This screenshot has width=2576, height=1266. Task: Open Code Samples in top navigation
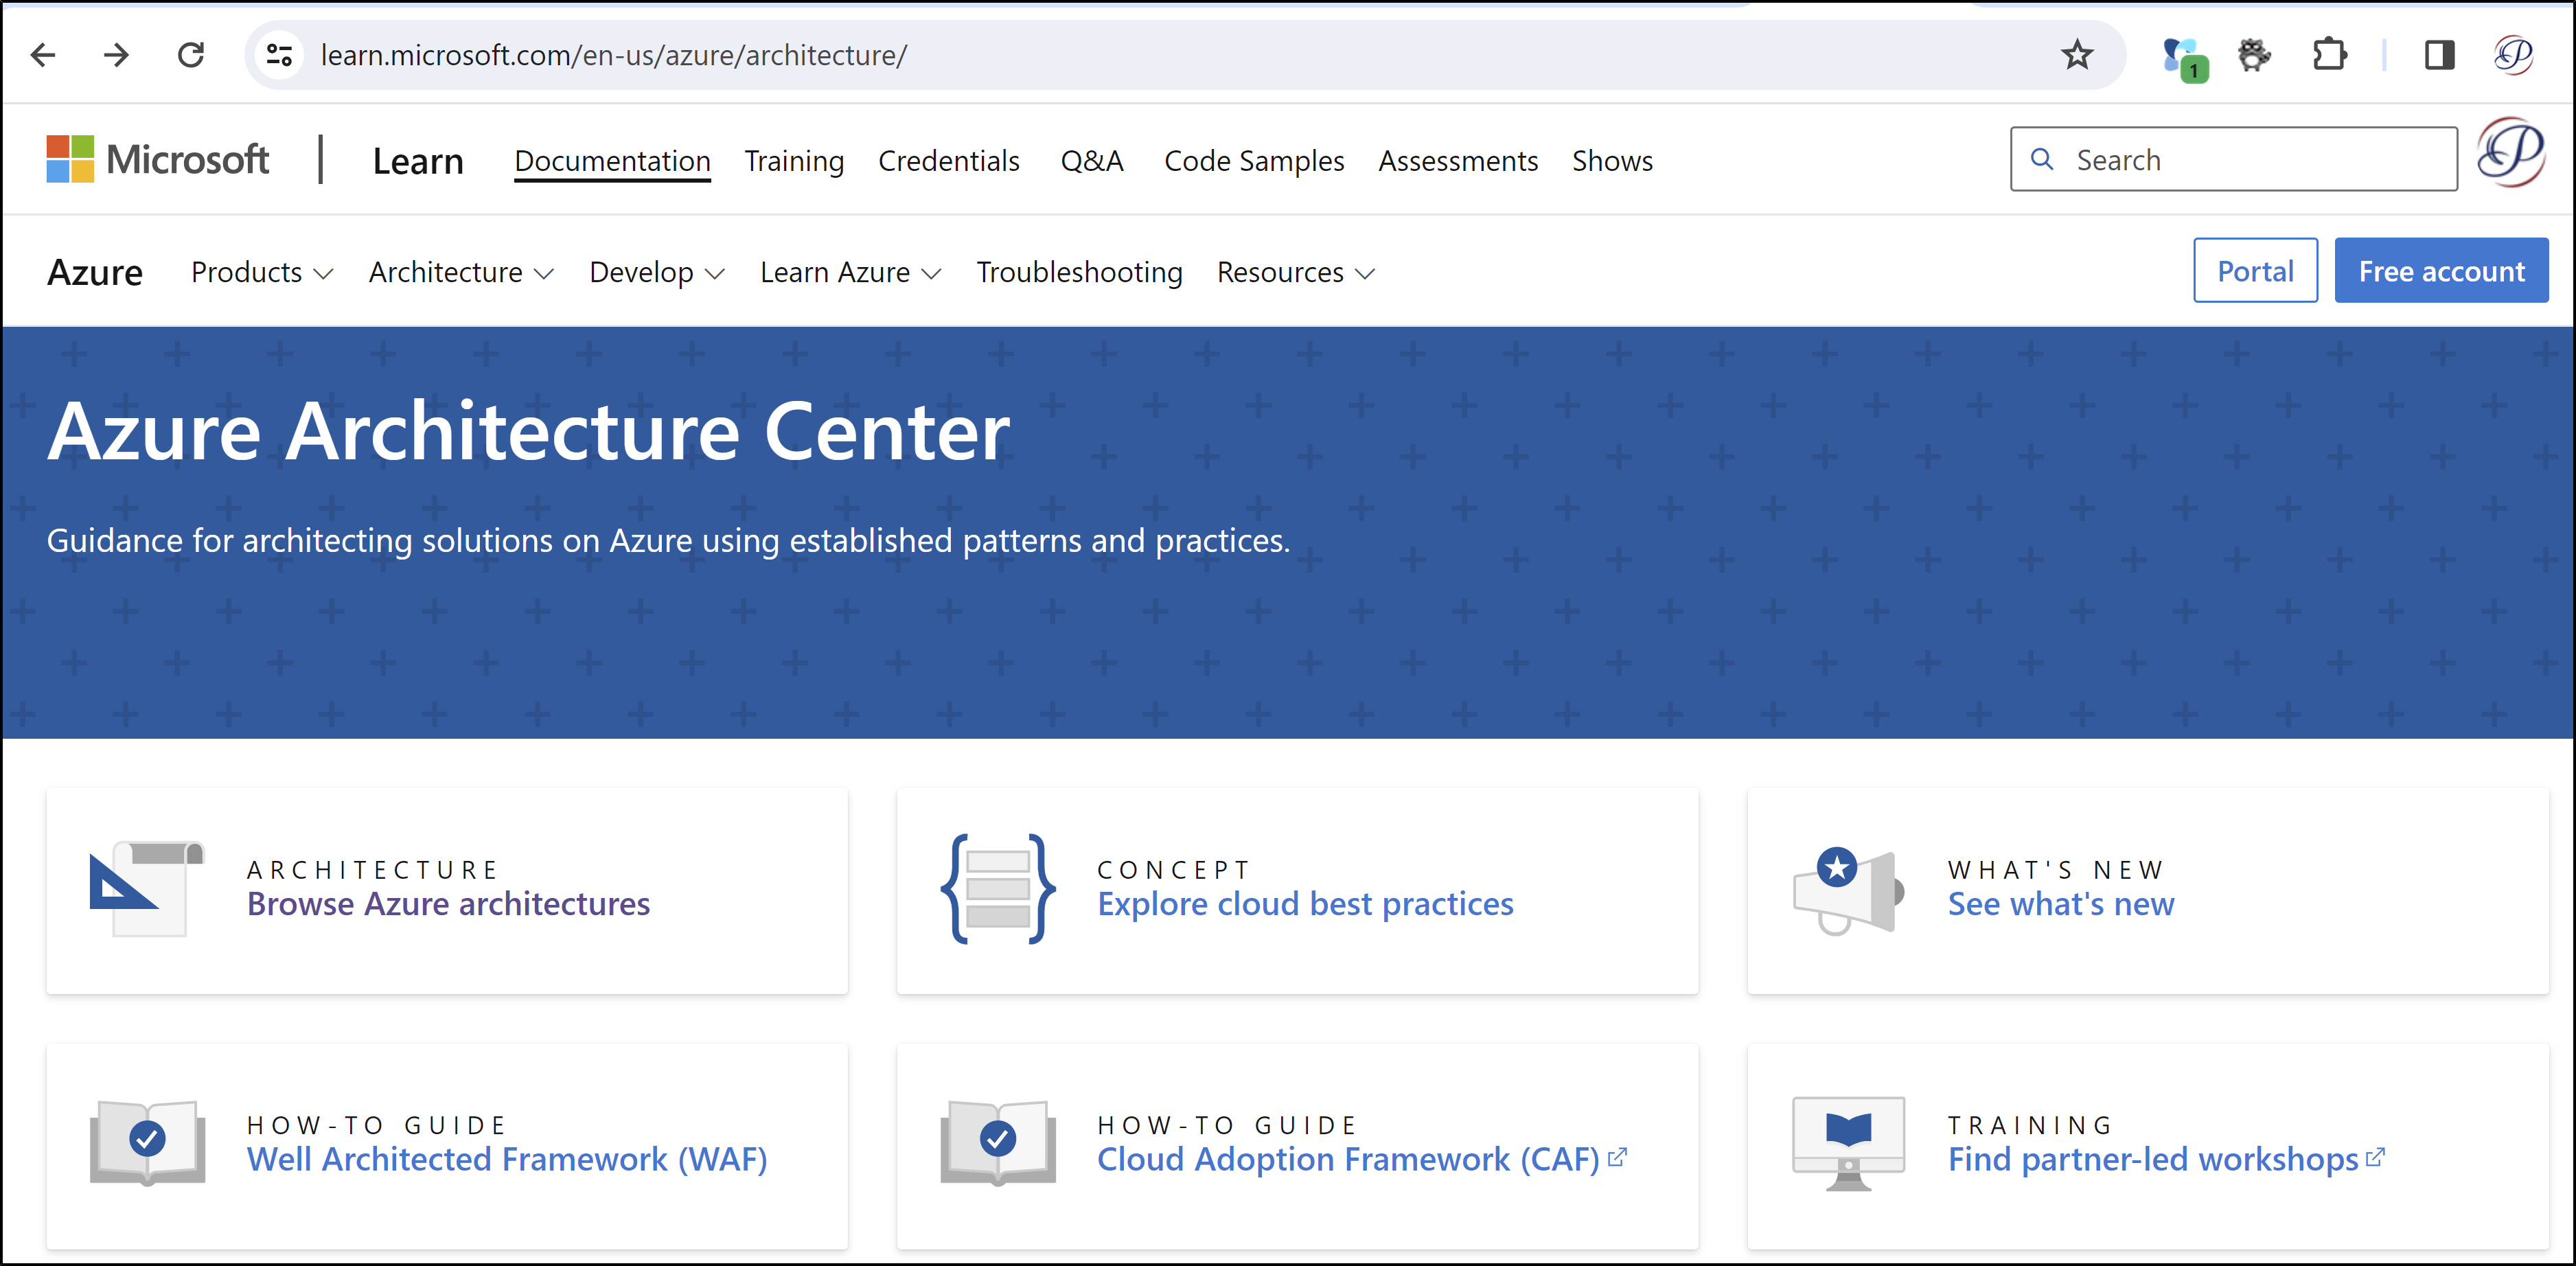1254,161
